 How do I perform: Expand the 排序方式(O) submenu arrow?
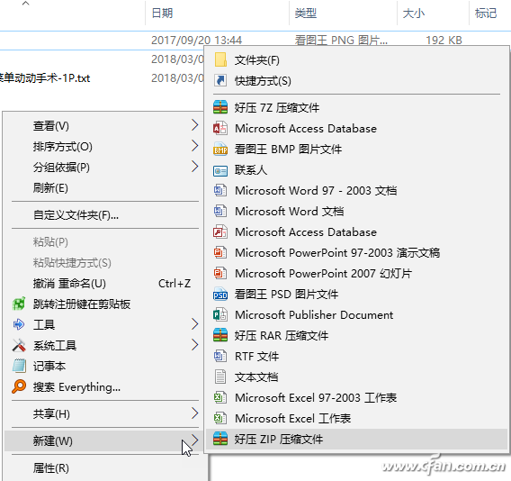click(x=195, y=146)
